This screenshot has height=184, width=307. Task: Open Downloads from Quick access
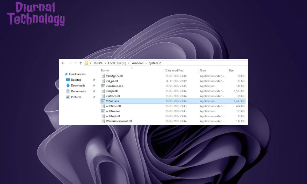coord(78,86)
